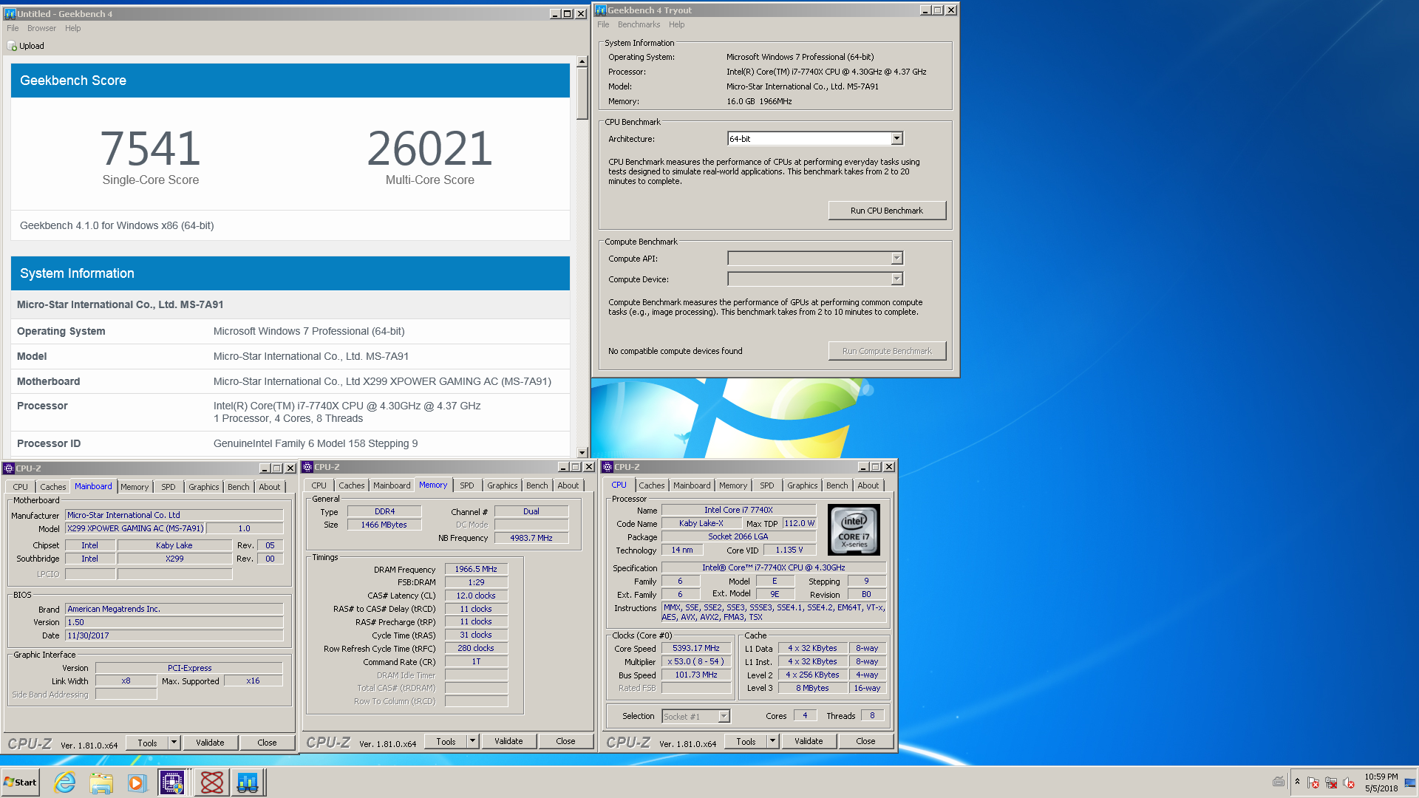This screenshot has height=798, width=1419.
Task: Click the Geekbench scrollbar up arrow
Action: (x=582, y=62)
